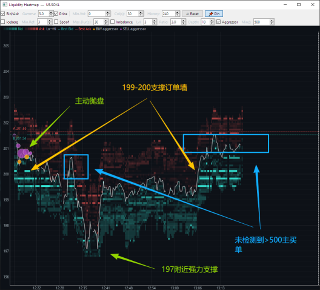This screenshot has height=290, width=320.
Task: Focus the Min.Ref field showing 3
Action: point(42,22)
